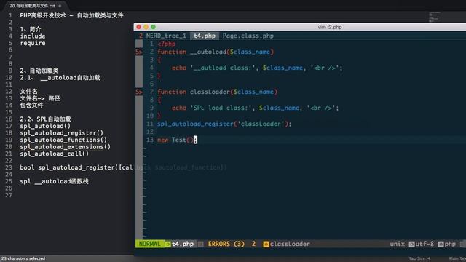Click the 'vim t2.php' window title
Image resolution: width=466 pixels, height=262 pixels.
[x=330, y=27]
